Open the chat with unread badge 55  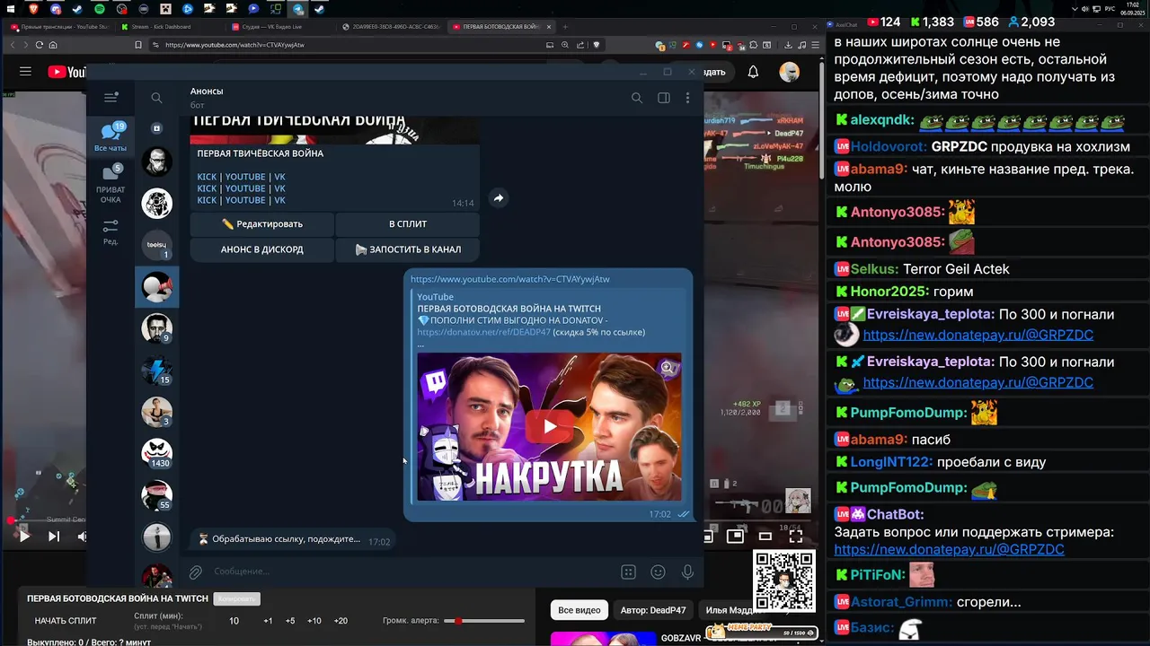(x=157, y=494)
